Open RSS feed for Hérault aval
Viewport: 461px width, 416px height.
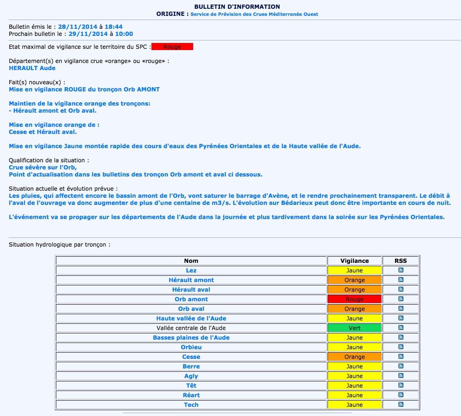(x=401, y=289)
